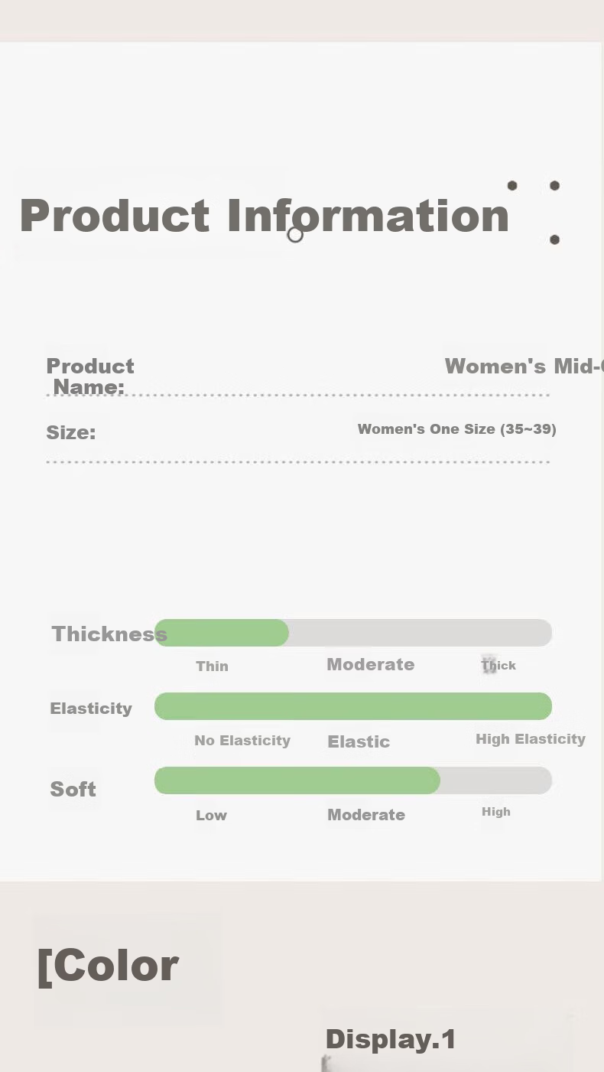Click the Moderate label under Thickness bar
The height and width of the screenshot is (1072, 604).
[371, 664]
